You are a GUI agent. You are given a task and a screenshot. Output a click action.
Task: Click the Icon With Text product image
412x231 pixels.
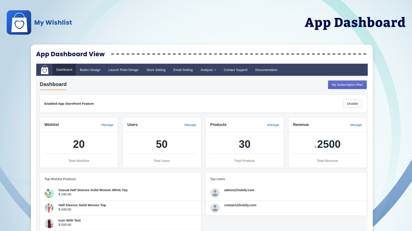tap(49, 223)
